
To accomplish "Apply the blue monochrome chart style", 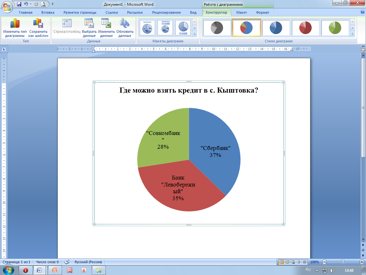I will point(276,28).
